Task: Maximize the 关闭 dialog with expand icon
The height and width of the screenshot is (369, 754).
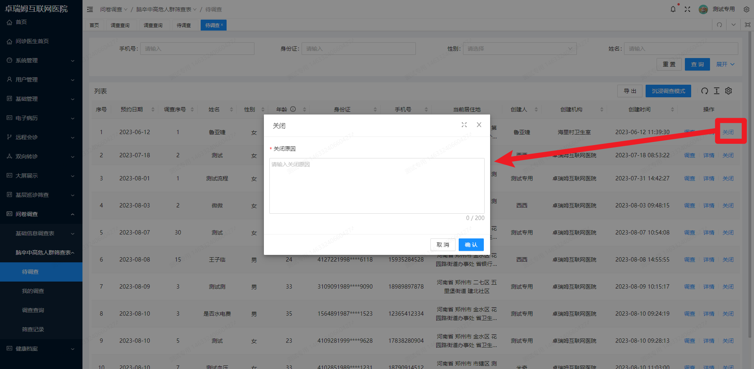Action: 464,125
